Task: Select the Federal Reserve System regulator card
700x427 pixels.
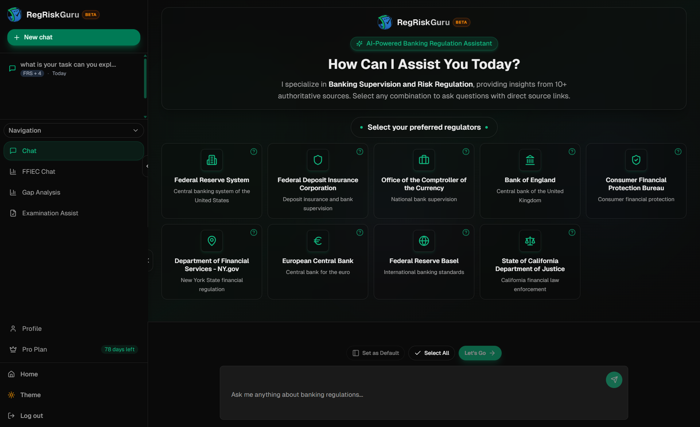Action: [211, 181]
